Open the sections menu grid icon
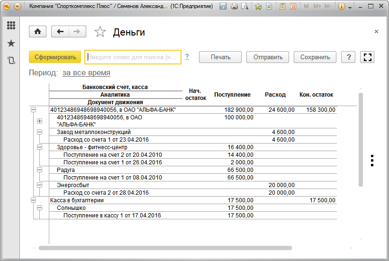This screenshot has width=389, height=261. coord(11,26)
